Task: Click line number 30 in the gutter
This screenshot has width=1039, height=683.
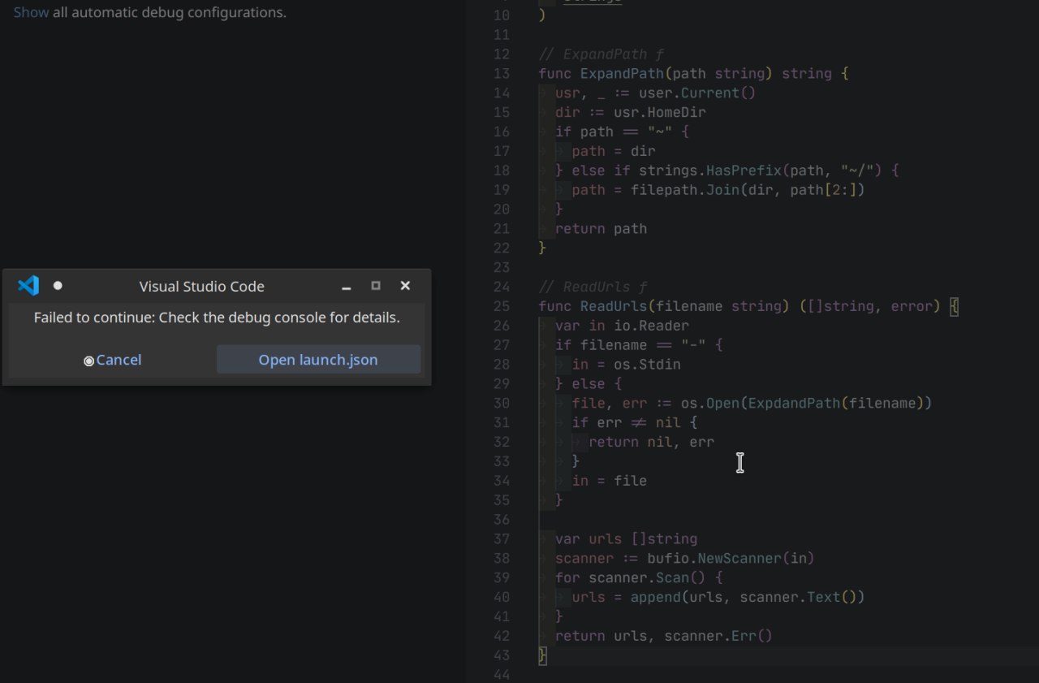Action: point(501,403)
